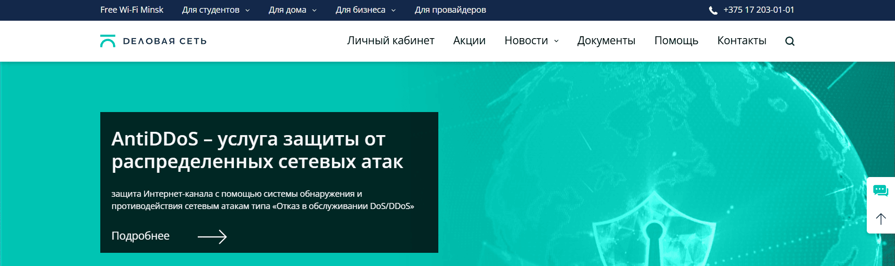Click the AntiDDoS banner description text
Image resolution: width=895 pixels, height=266 pixels.
coord(263,200)
